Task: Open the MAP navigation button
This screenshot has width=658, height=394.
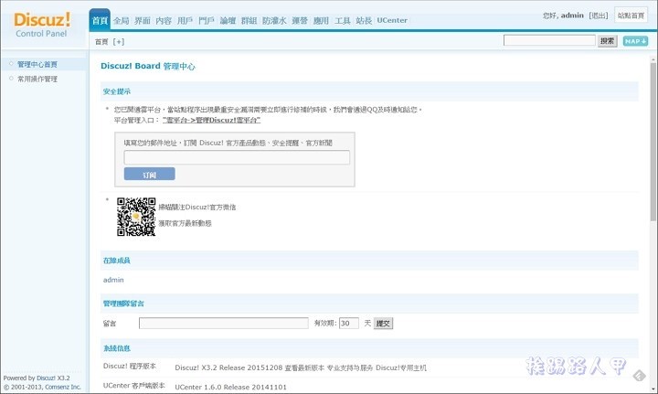Action: click(635, 41)
